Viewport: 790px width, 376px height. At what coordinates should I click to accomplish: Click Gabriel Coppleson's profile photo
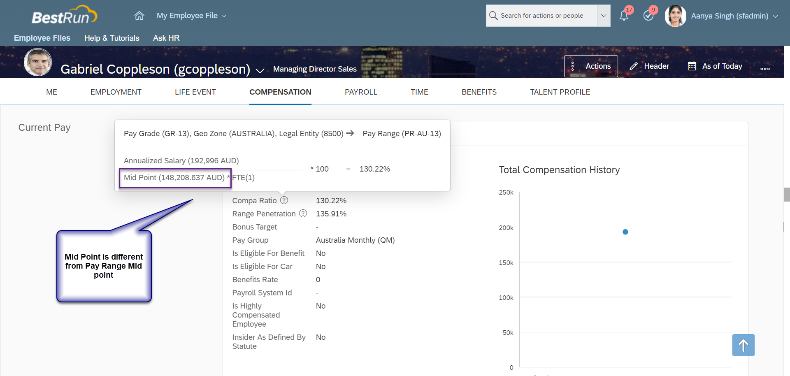(38, 62)
